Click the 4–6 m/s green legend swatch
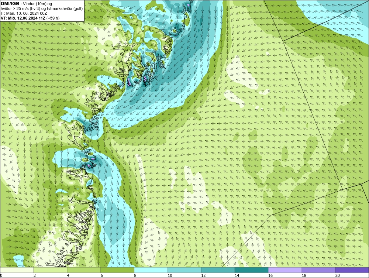This screenshot has height=278, width=369. click(x=84, y=270)
